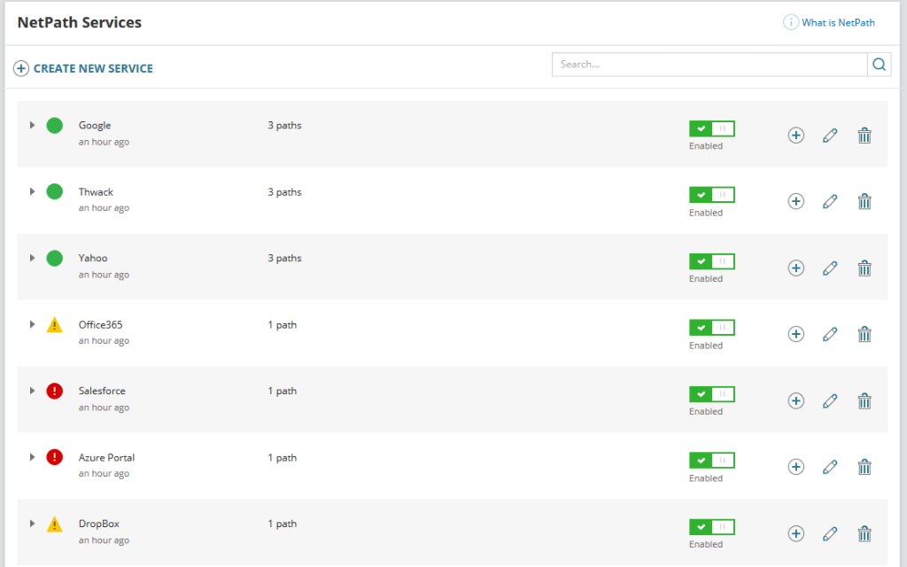
Task: Click Create New Service button
Action: 84,68
